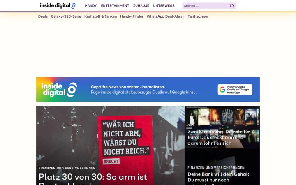Open the Tarifrechner link
Screen dimensions: 296x185
click(198, 16)
